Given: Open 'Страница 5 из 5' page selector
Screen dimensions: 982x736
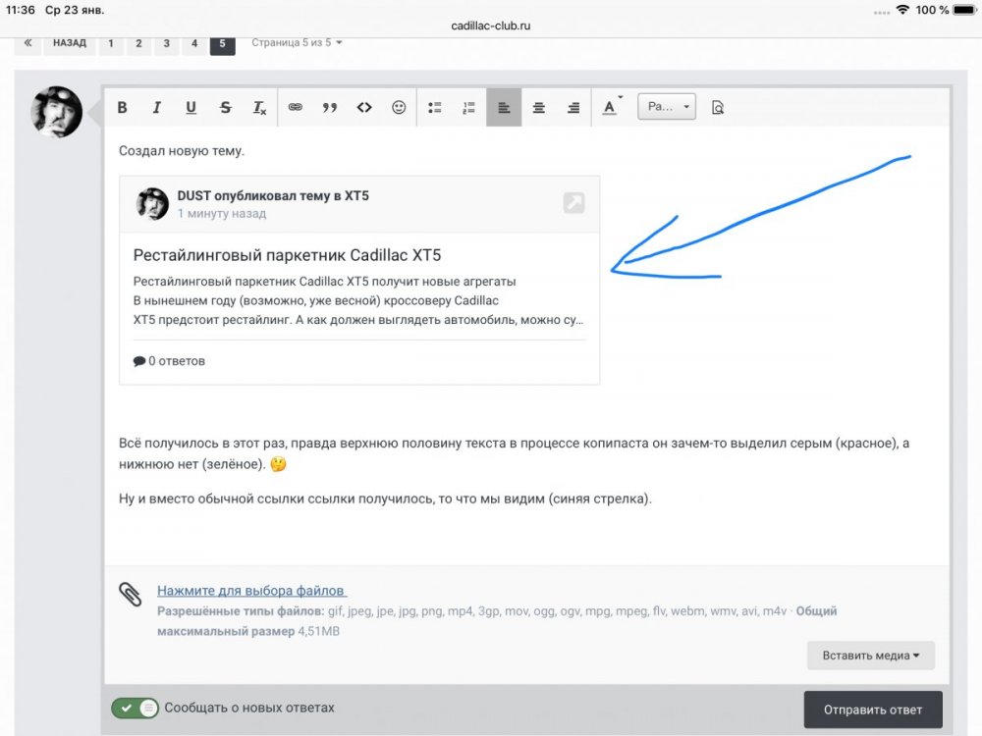Looking at the screenshot, I should (x=297, y=43).
